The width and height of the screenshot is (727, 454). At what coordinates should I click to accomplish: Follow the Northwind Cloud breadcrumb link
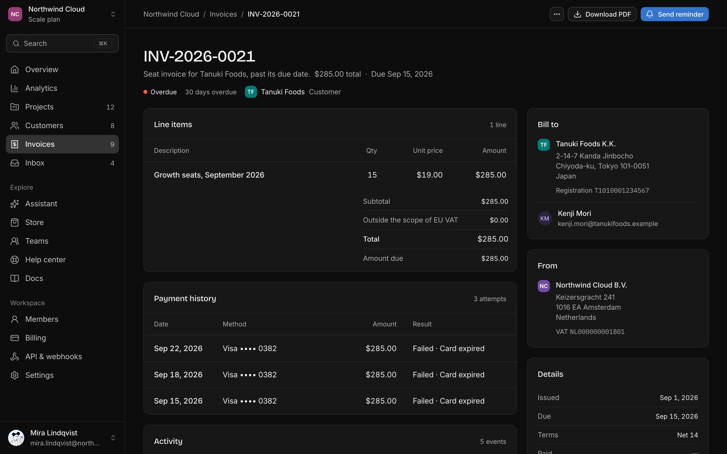(171, 14)
